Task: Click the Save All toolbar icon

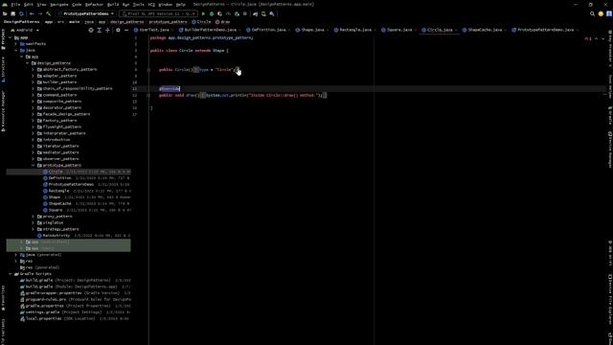Action: pyautogui.click(x=12, y=13)
